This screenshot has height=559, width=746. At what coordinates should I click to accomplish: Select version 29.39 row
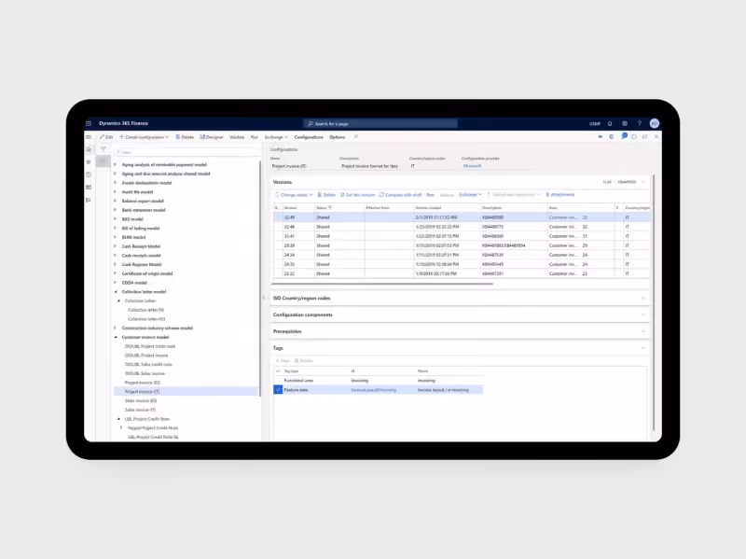(x=462, y=245)
